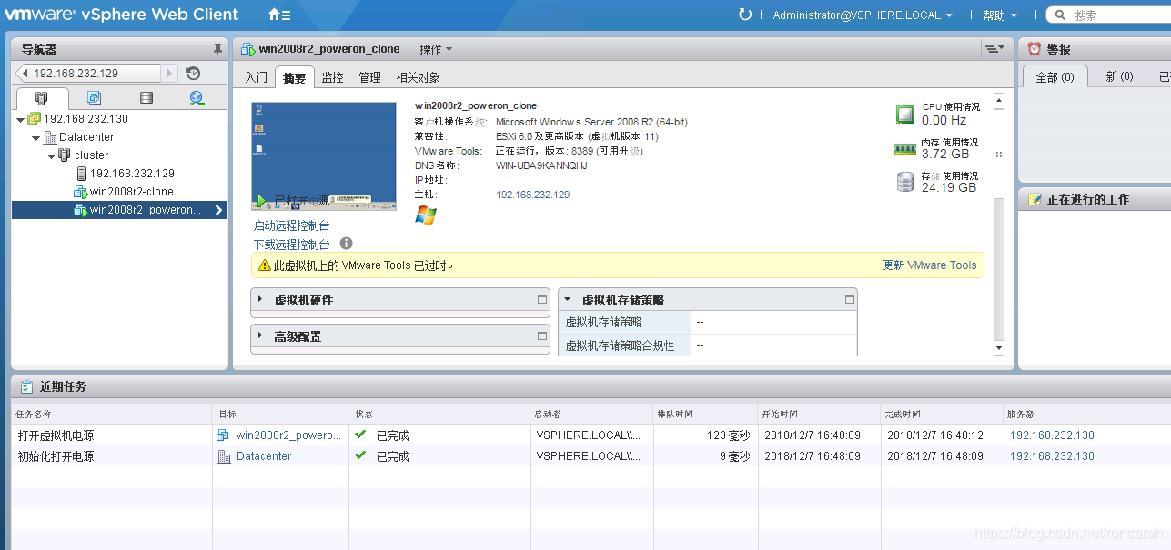The image size is (1171, 550).
Task: Collapse the VM Storage Policies section
Action: (x=568, y=299)
